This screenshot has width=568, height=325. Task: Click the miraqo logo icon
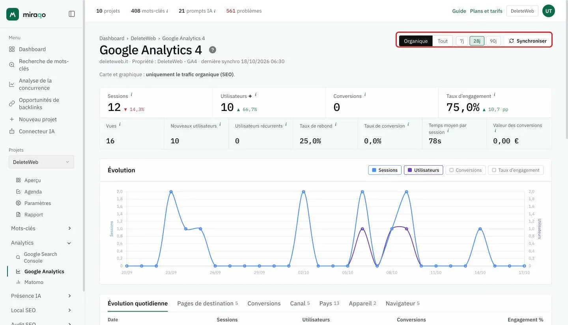coord(13,14)
